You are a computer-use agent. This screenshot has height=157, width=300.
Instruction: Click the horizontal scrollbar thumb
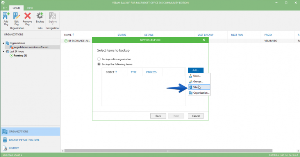(x=168, y=151)
